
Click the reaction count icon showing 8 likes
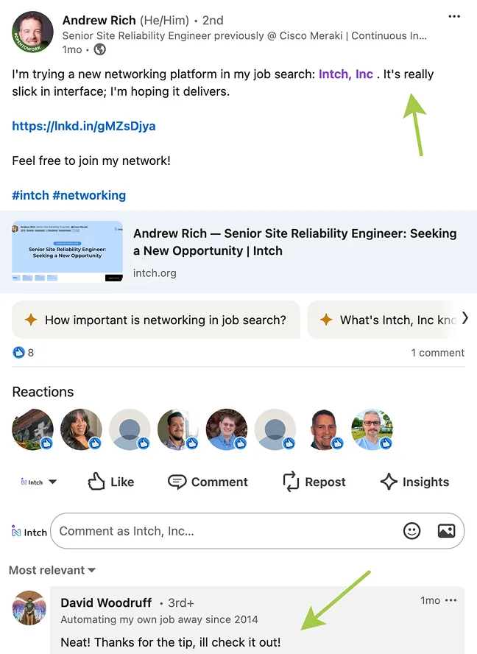tap(18, 353)
